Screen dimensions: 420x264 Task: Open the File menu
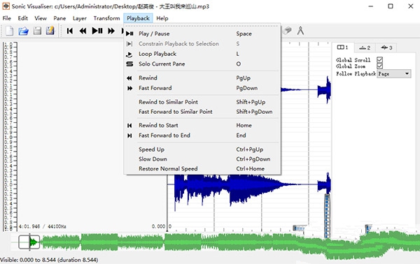[7, 18]
